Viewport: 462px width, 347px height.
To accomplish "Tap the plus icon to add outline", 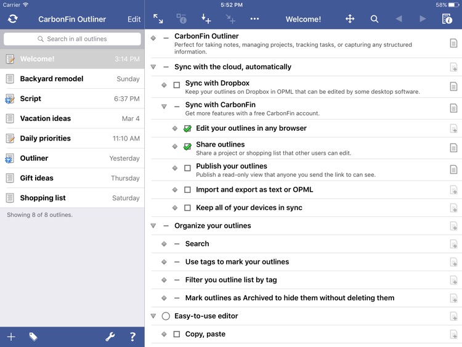I will pyautogui.click(x=11, y=337).
